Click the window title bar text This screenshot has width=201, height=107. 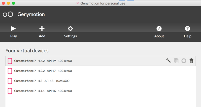pos(103,3)
